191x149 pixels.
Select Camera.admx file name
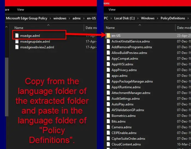click(x=122, y=127)
